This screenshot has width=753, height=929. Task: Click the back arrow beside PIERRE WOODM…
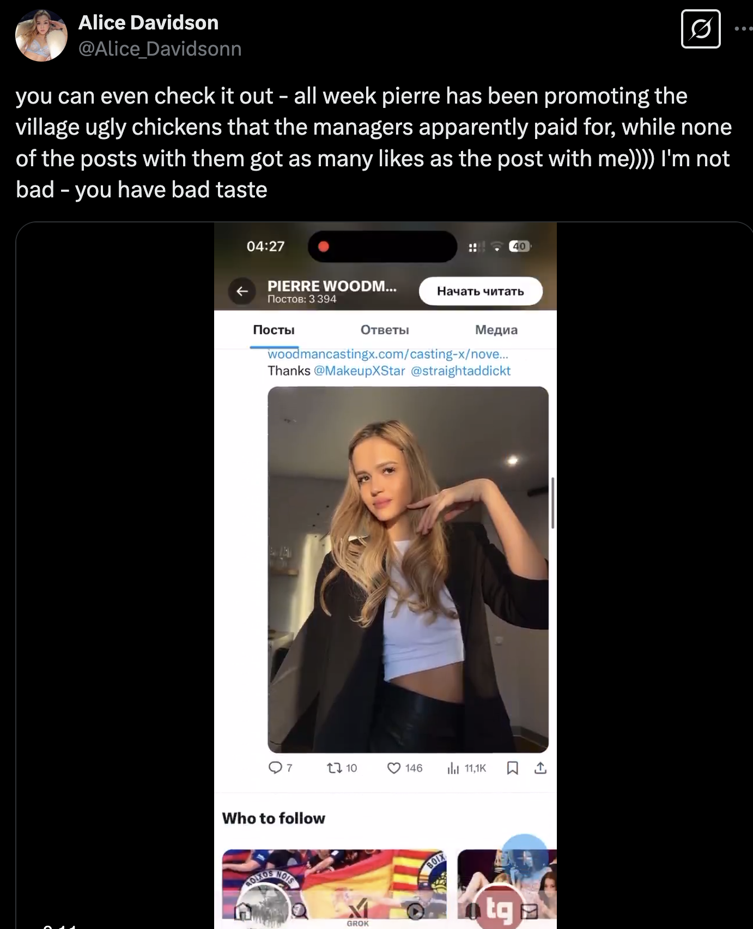pyautogui.click(x=242, y=291)
